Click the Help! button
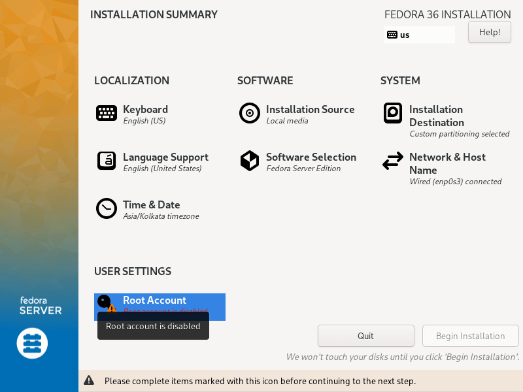The width and height of the screenshot is (523, 392). 489,32
